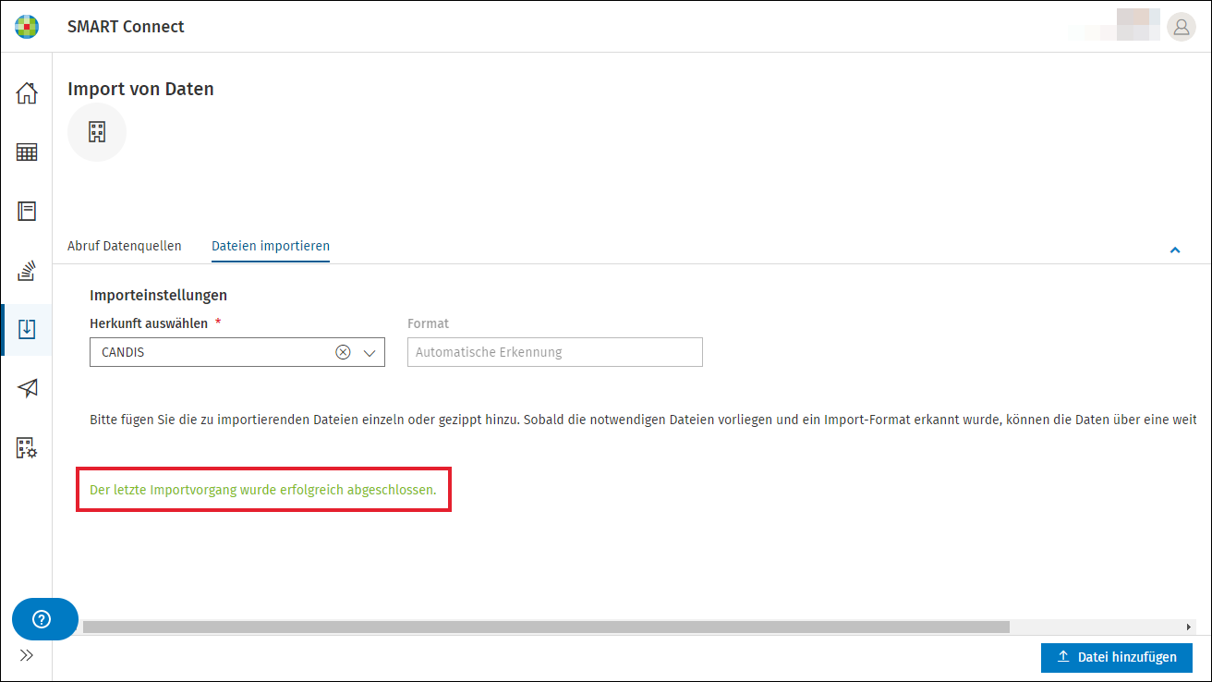Screen dimensions: 1212x682
Task: Click the Datei hinzufügen button
Action: [x=1117, y=657]
